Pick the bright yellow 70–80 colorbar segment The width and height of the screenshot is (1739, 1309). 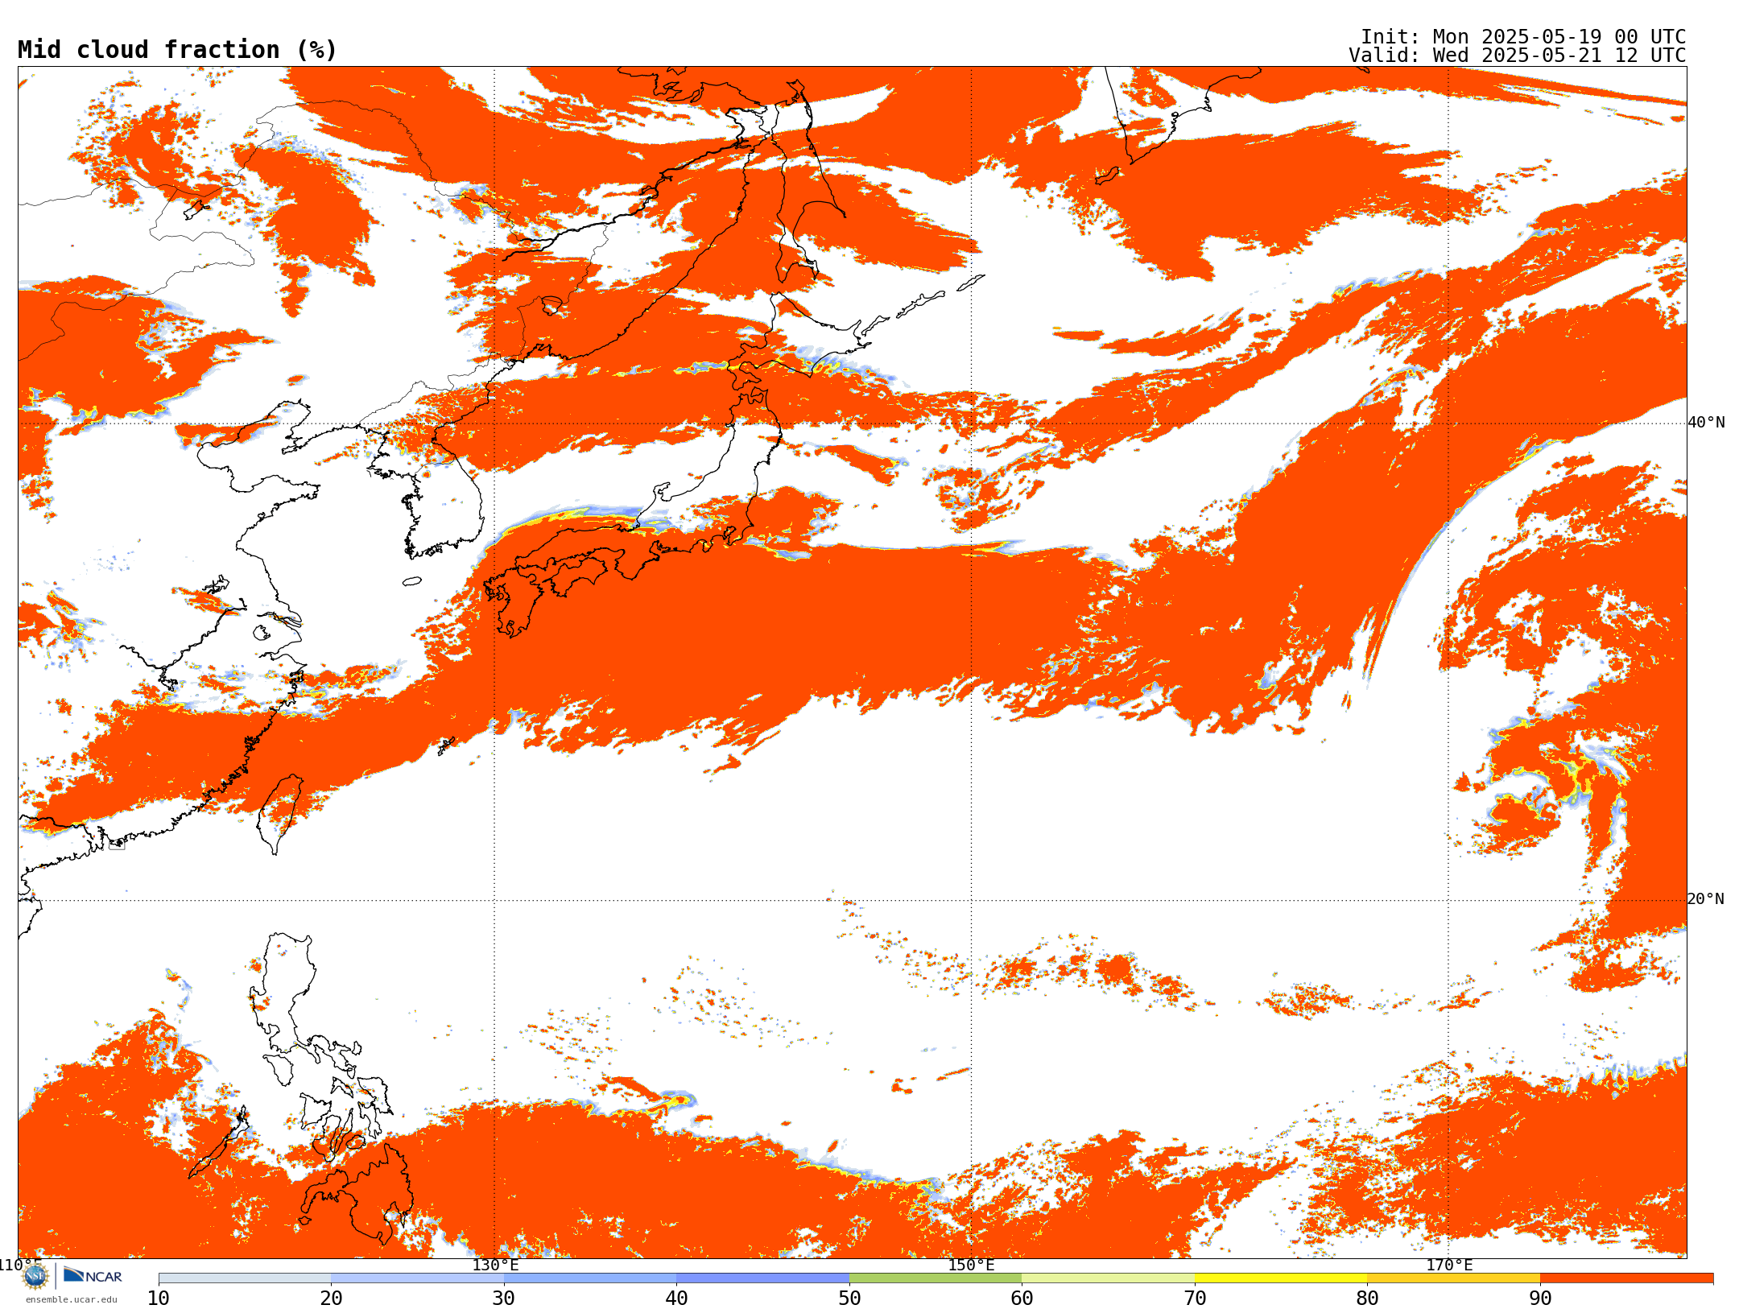tap(1281, 1278)
